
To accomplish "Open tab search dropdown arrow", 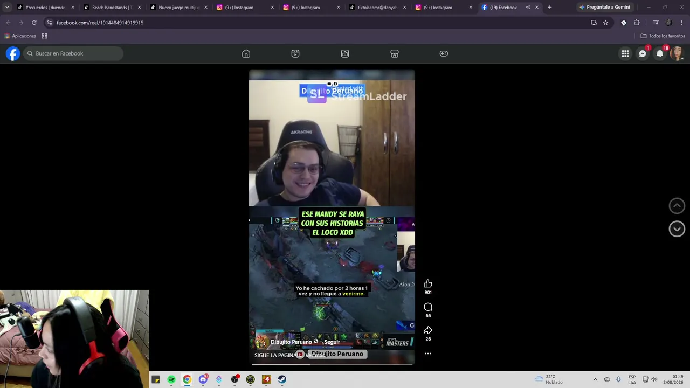I will point(7,8).
